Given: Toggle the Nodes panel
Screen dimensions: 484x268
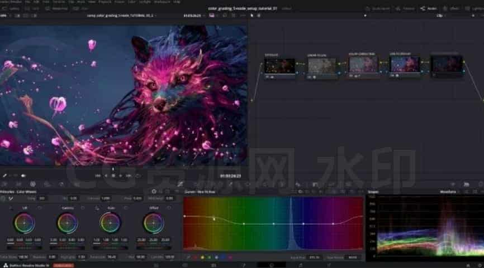Looking at the screenshot, I should pos(429,8).
